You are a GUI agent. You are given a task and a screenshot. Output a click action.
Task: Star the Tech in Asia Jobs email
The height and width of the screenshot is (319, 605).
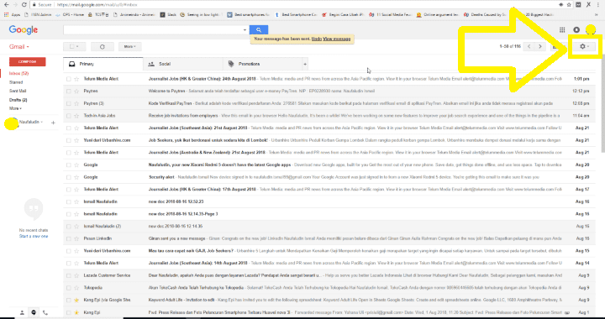pos(76,116)
